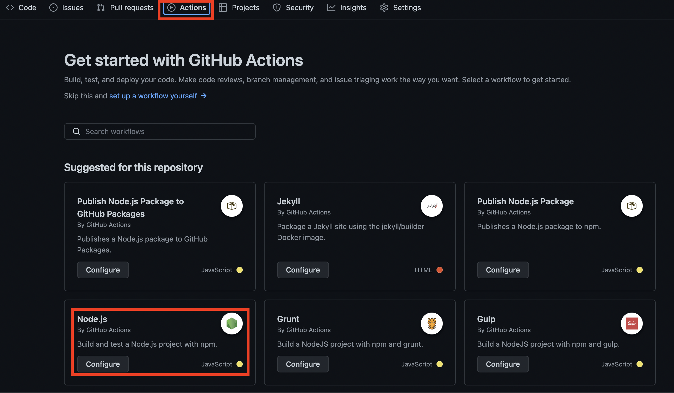Image resolution: width=674 pixels, height=393 pixels.
Task: Click the Grunt card title
Action: click(x=288, y=319)
